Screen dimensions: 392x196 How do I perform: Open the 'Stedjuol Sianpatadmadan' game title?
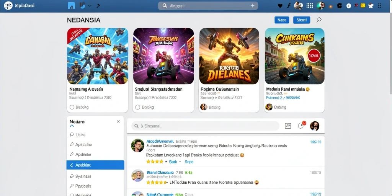(158, 89)
